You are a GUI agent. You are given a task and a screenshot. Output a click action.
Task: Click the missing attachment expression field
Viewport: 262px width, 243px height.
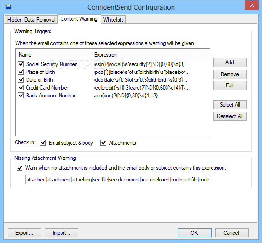(117, 180)
